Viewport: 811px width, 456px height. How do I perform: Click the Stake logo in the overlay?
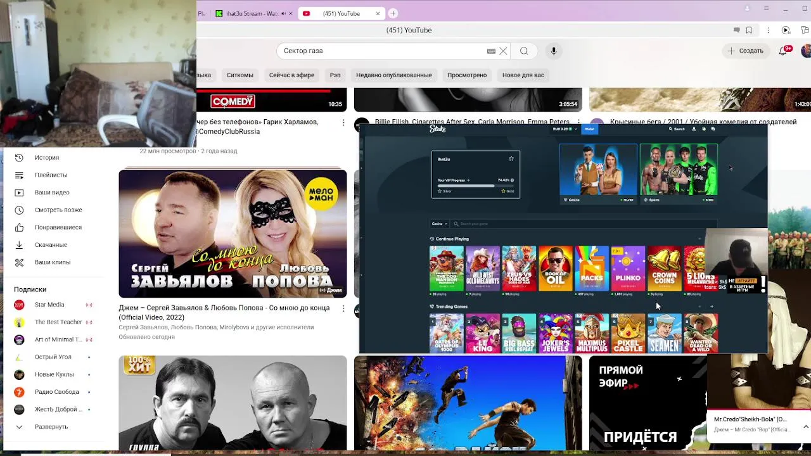pyautogui.click(x=438, y=129)
